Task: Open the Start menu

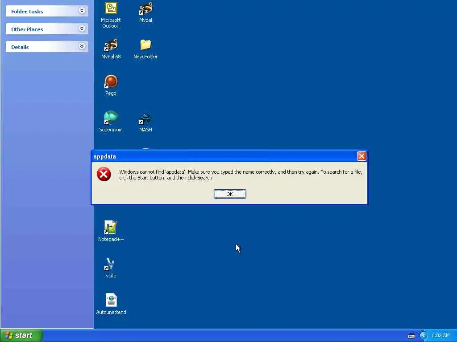Action: pos(21,335)
